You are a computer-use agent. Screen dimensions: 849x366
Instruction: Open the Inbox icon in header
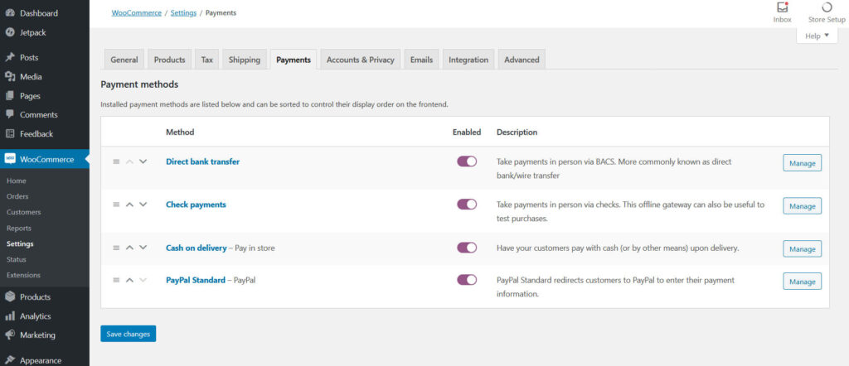781,8
